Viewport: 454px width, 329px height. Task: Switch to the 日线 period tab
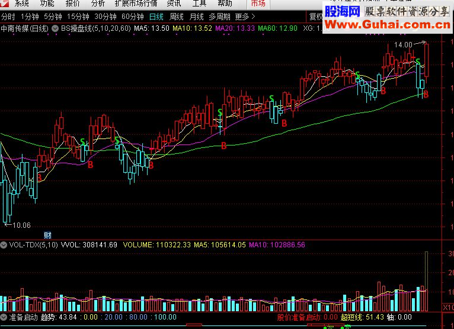click(x=156, y=17)
